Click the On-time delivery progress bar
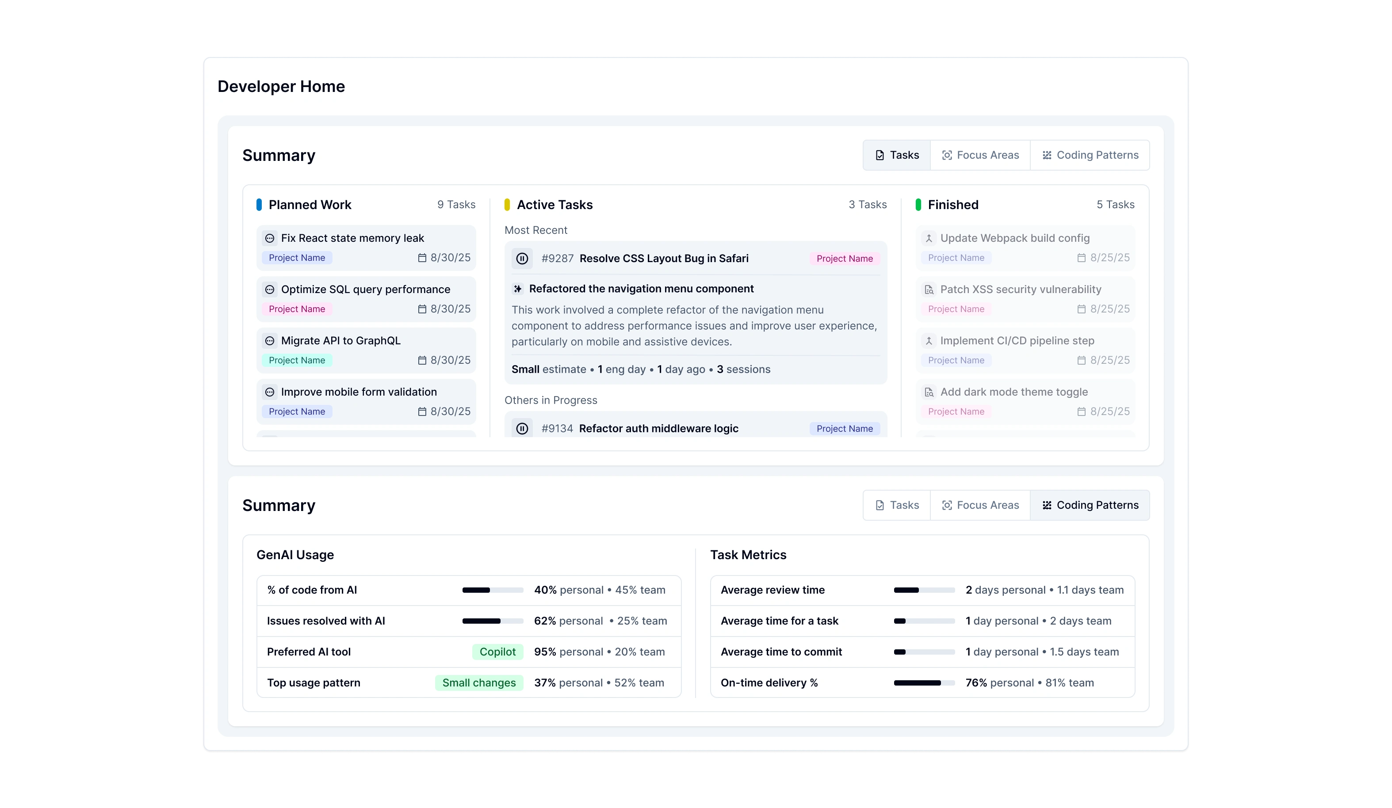This screenshot has width=1392, height=808. tap(924, 682)
